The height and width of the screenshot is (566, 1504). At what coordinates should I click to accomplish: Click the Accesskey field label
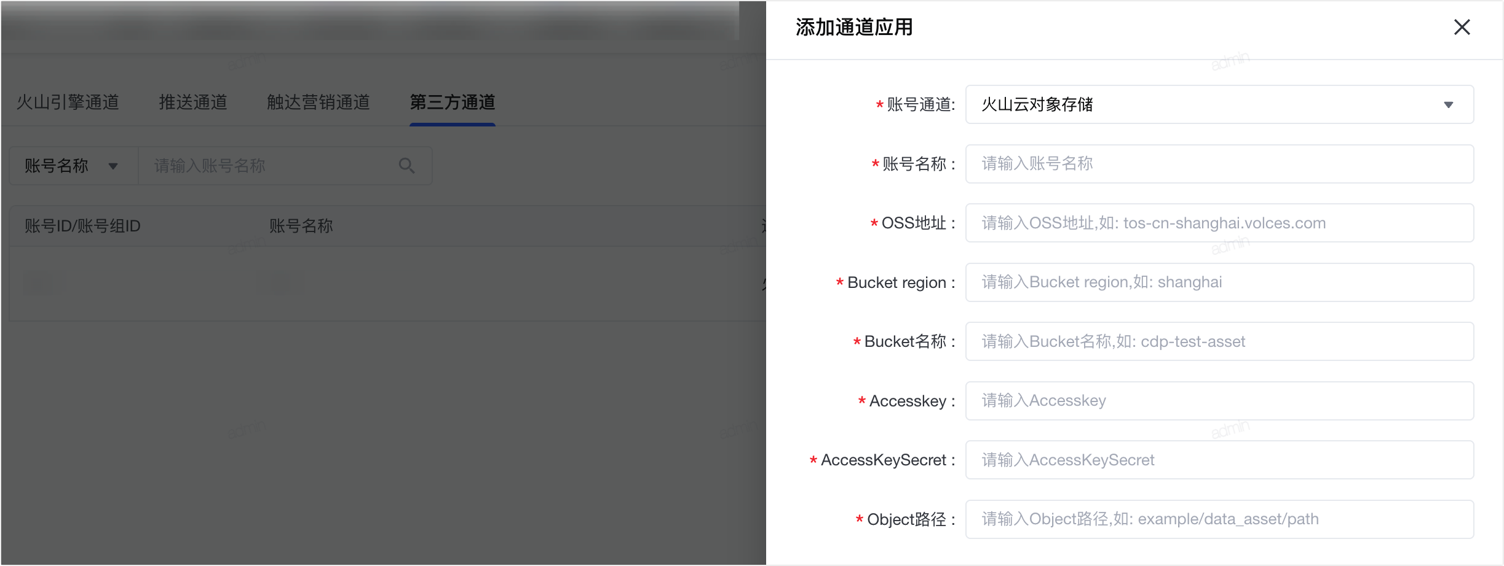[x=908, y=401]
